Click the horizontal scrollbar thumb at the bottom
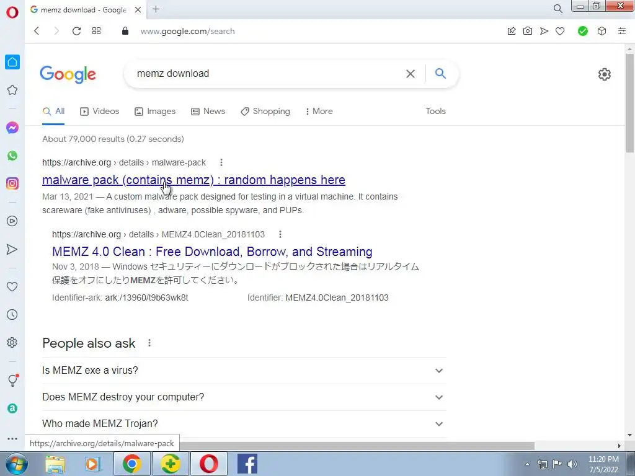 click(x=357, y=446)
